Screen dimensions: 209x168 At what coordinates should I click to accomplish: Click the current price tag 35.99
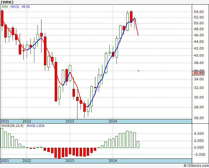click(198, 73)
